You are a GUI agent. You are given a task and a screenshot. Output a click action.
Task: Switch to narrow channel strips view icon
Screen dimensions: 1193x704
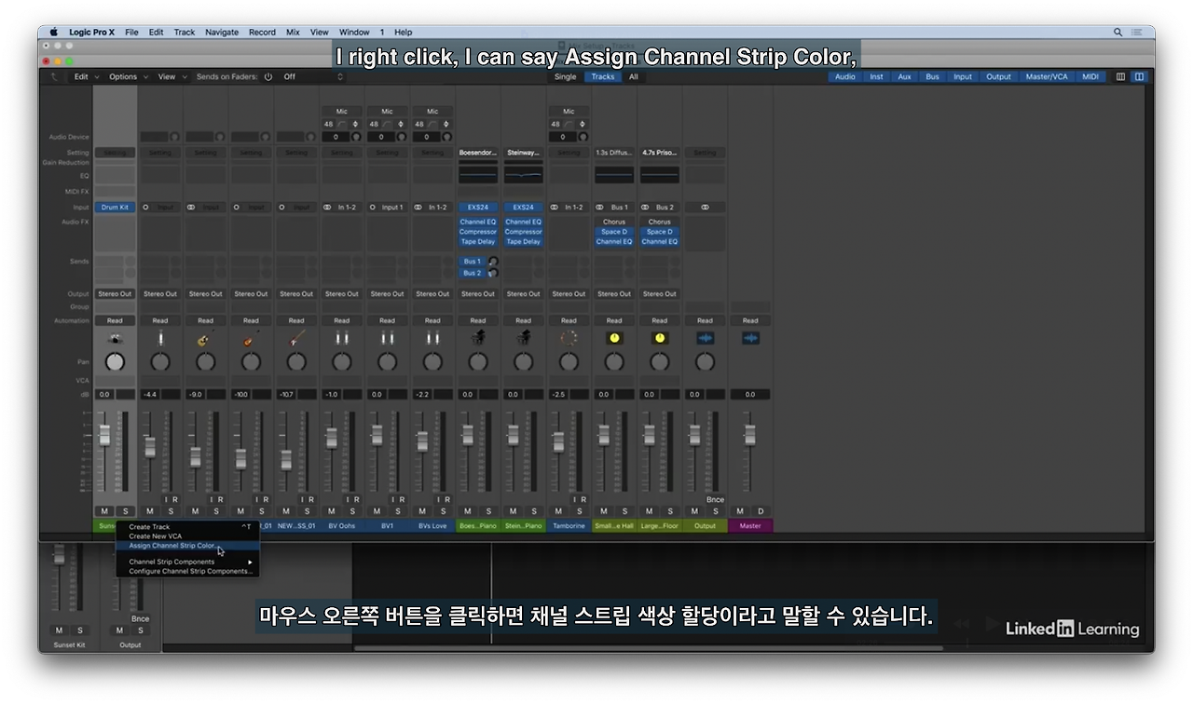1120,76
